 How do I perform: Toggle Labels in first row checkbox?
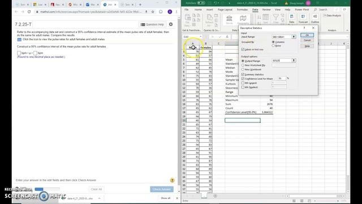point(243,49)
